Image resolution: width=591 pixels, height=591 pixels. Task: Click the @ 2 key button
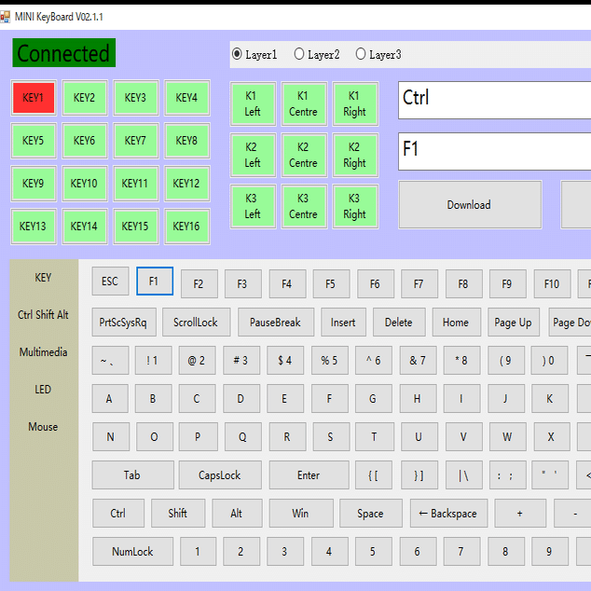point(197,361)
